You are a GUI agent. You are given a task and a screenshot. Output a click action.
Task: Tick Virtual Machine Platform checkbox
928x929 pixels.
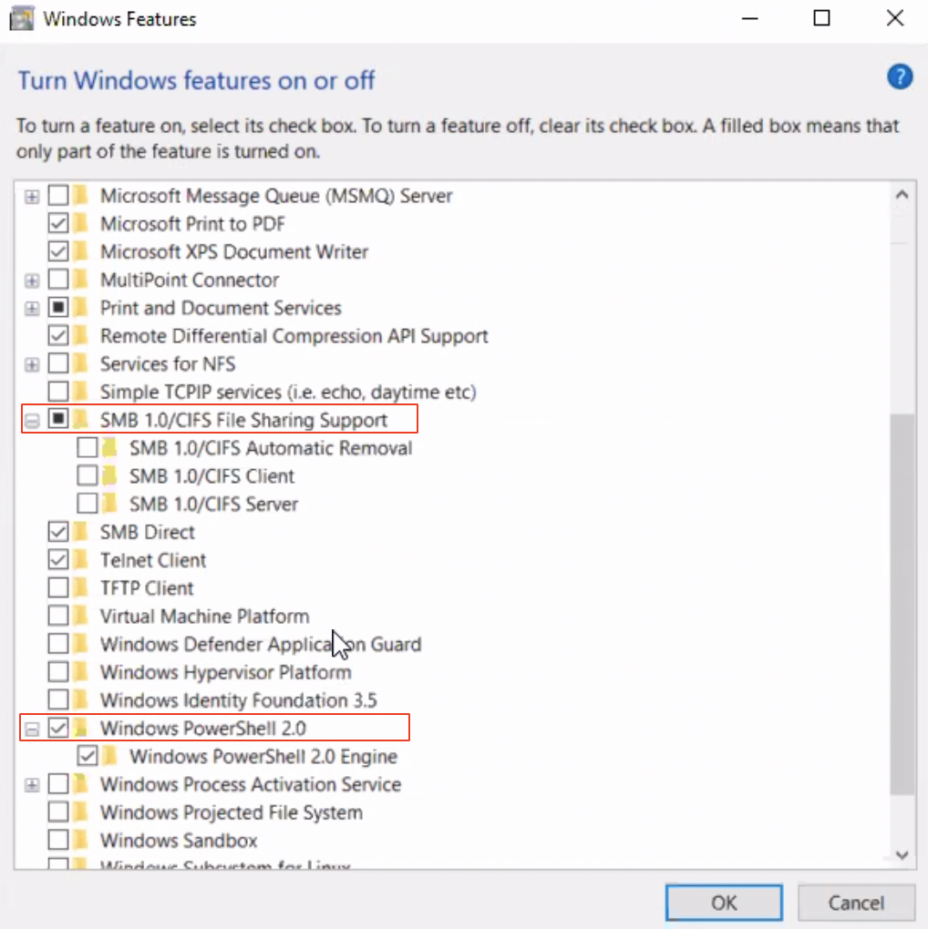point(58,616)
